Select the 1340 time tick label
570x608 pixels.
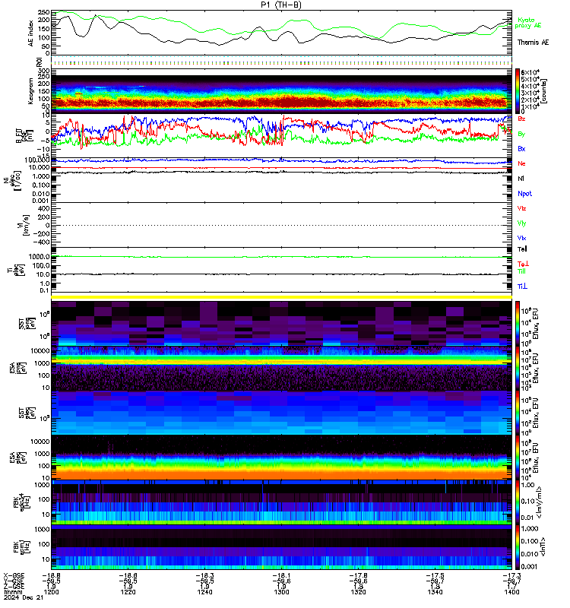435,592
